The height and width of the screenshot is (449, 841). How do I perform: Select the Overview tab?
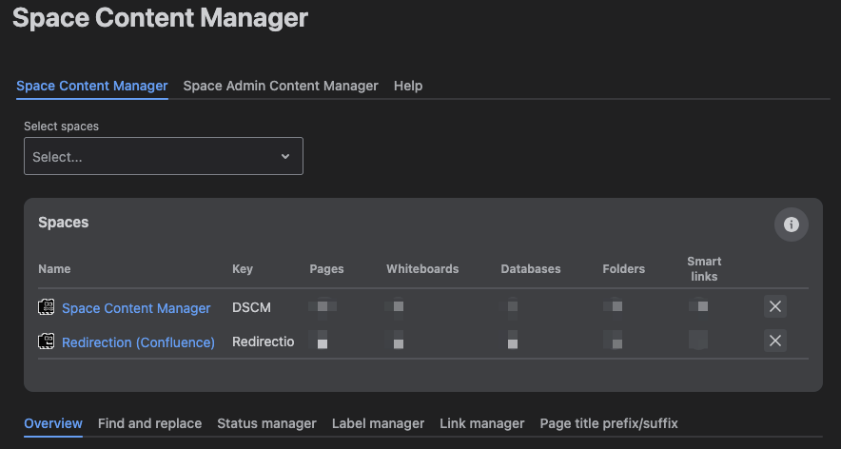point(53,423)
